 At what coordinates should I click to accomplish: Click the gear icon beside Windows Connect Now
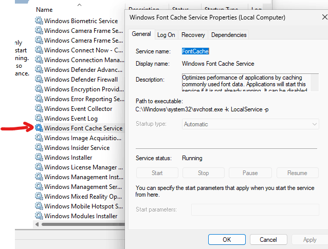point(39,50)
